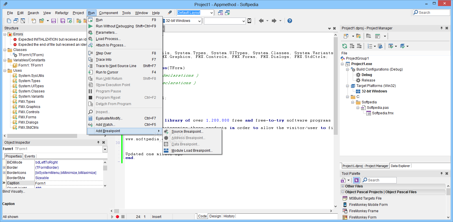The image size is (453, 222).
Task: Open the Refactor menu
Action: (x=62, y=13)
